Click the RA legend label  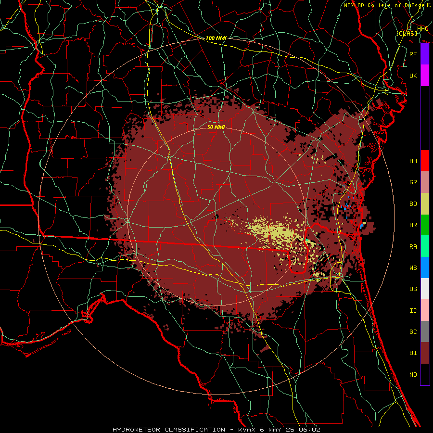(413, 247)
